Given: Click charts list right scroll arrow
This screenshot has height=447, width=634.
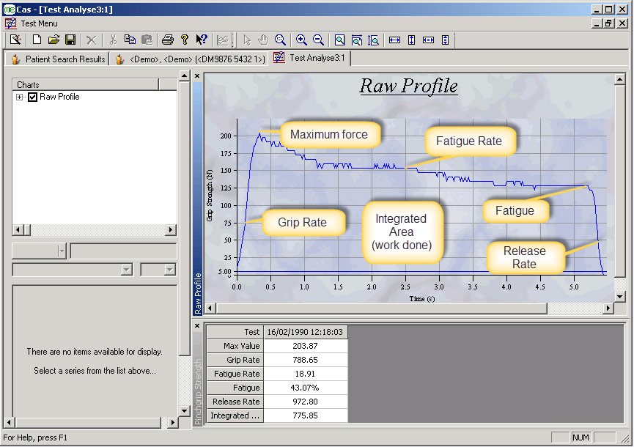Looking at the screenshot, I should pyautogui.click(x=171, y=229).
